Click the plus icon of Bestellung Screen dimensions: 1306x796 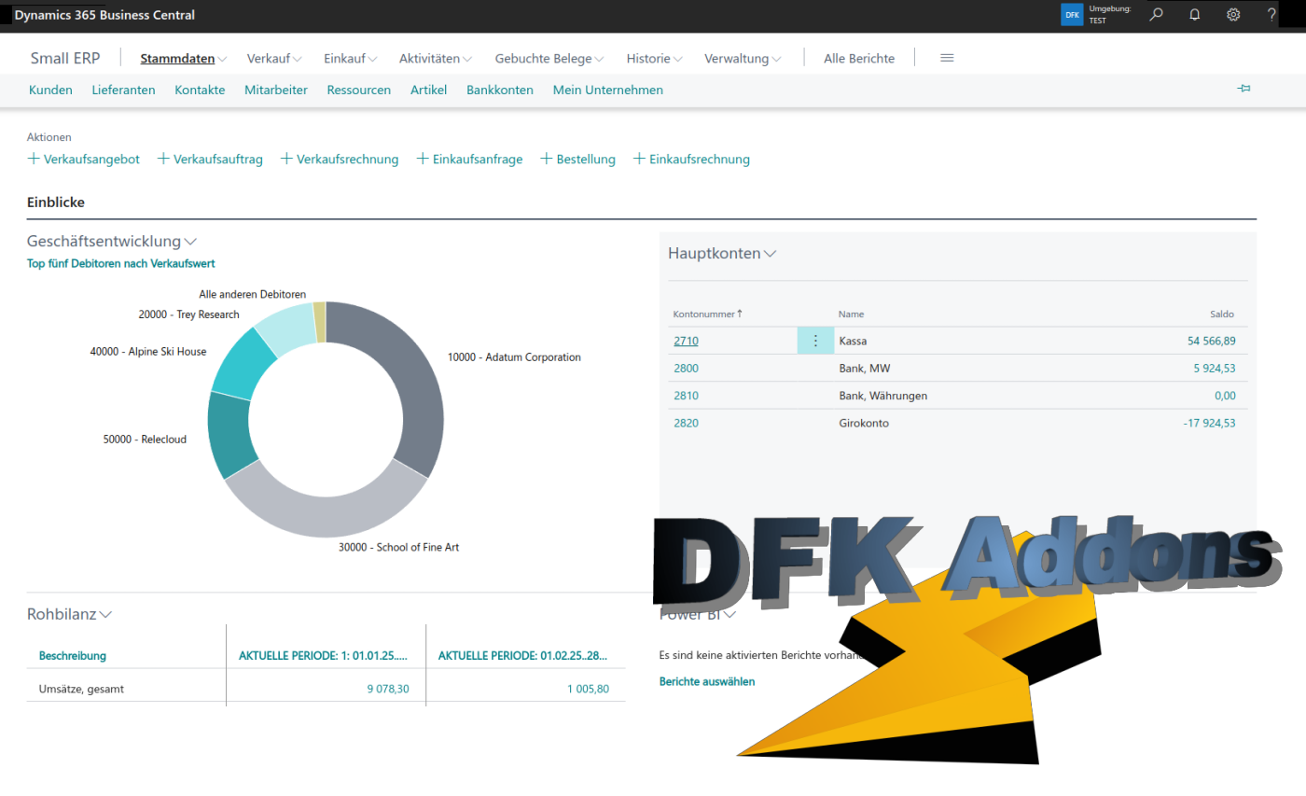(547, 159)
